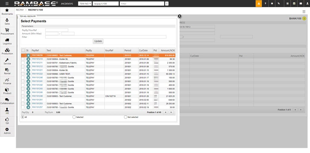
Task: Select the 'Not selected' radio option
Action: click(x=126, y=117)
